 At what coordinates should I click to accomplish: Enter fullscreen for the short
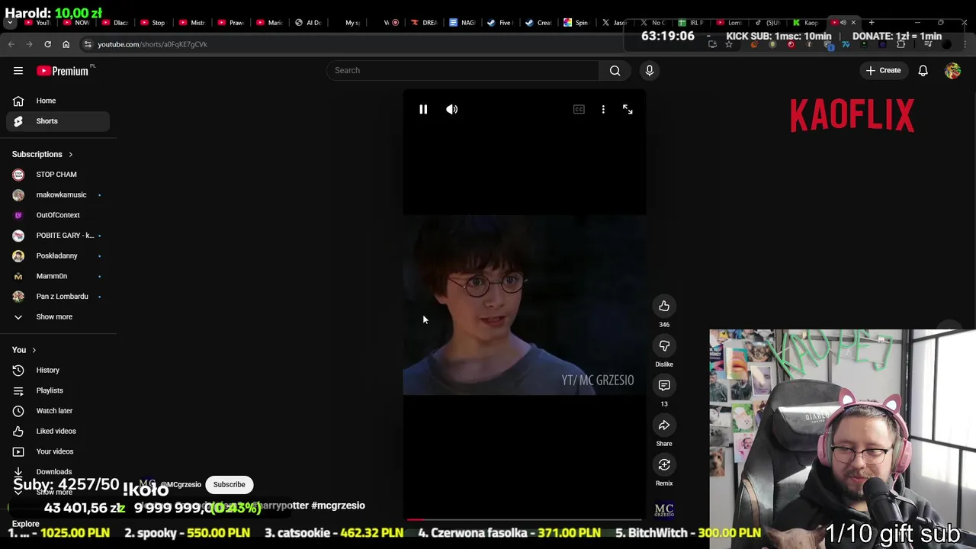628,109
